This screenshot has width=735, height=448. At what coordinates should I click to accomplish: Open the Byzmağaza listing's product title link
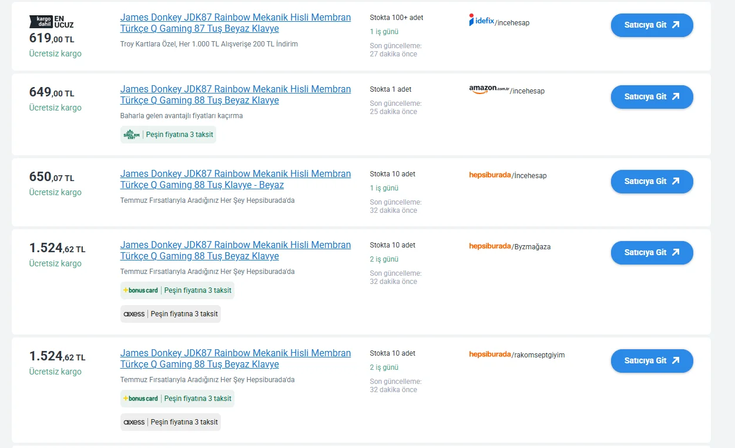(236, 250)
